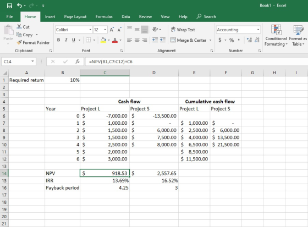This screenshot has width=308, height=227.
Task: Click the Undo arrow icon
Action: (x=19, y=5)
